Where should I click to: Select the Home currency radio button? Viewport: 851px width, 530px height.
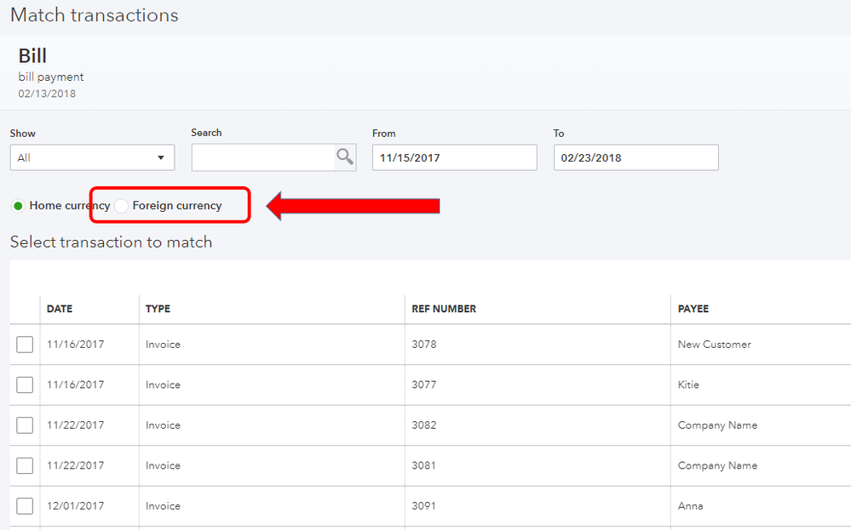18,206
